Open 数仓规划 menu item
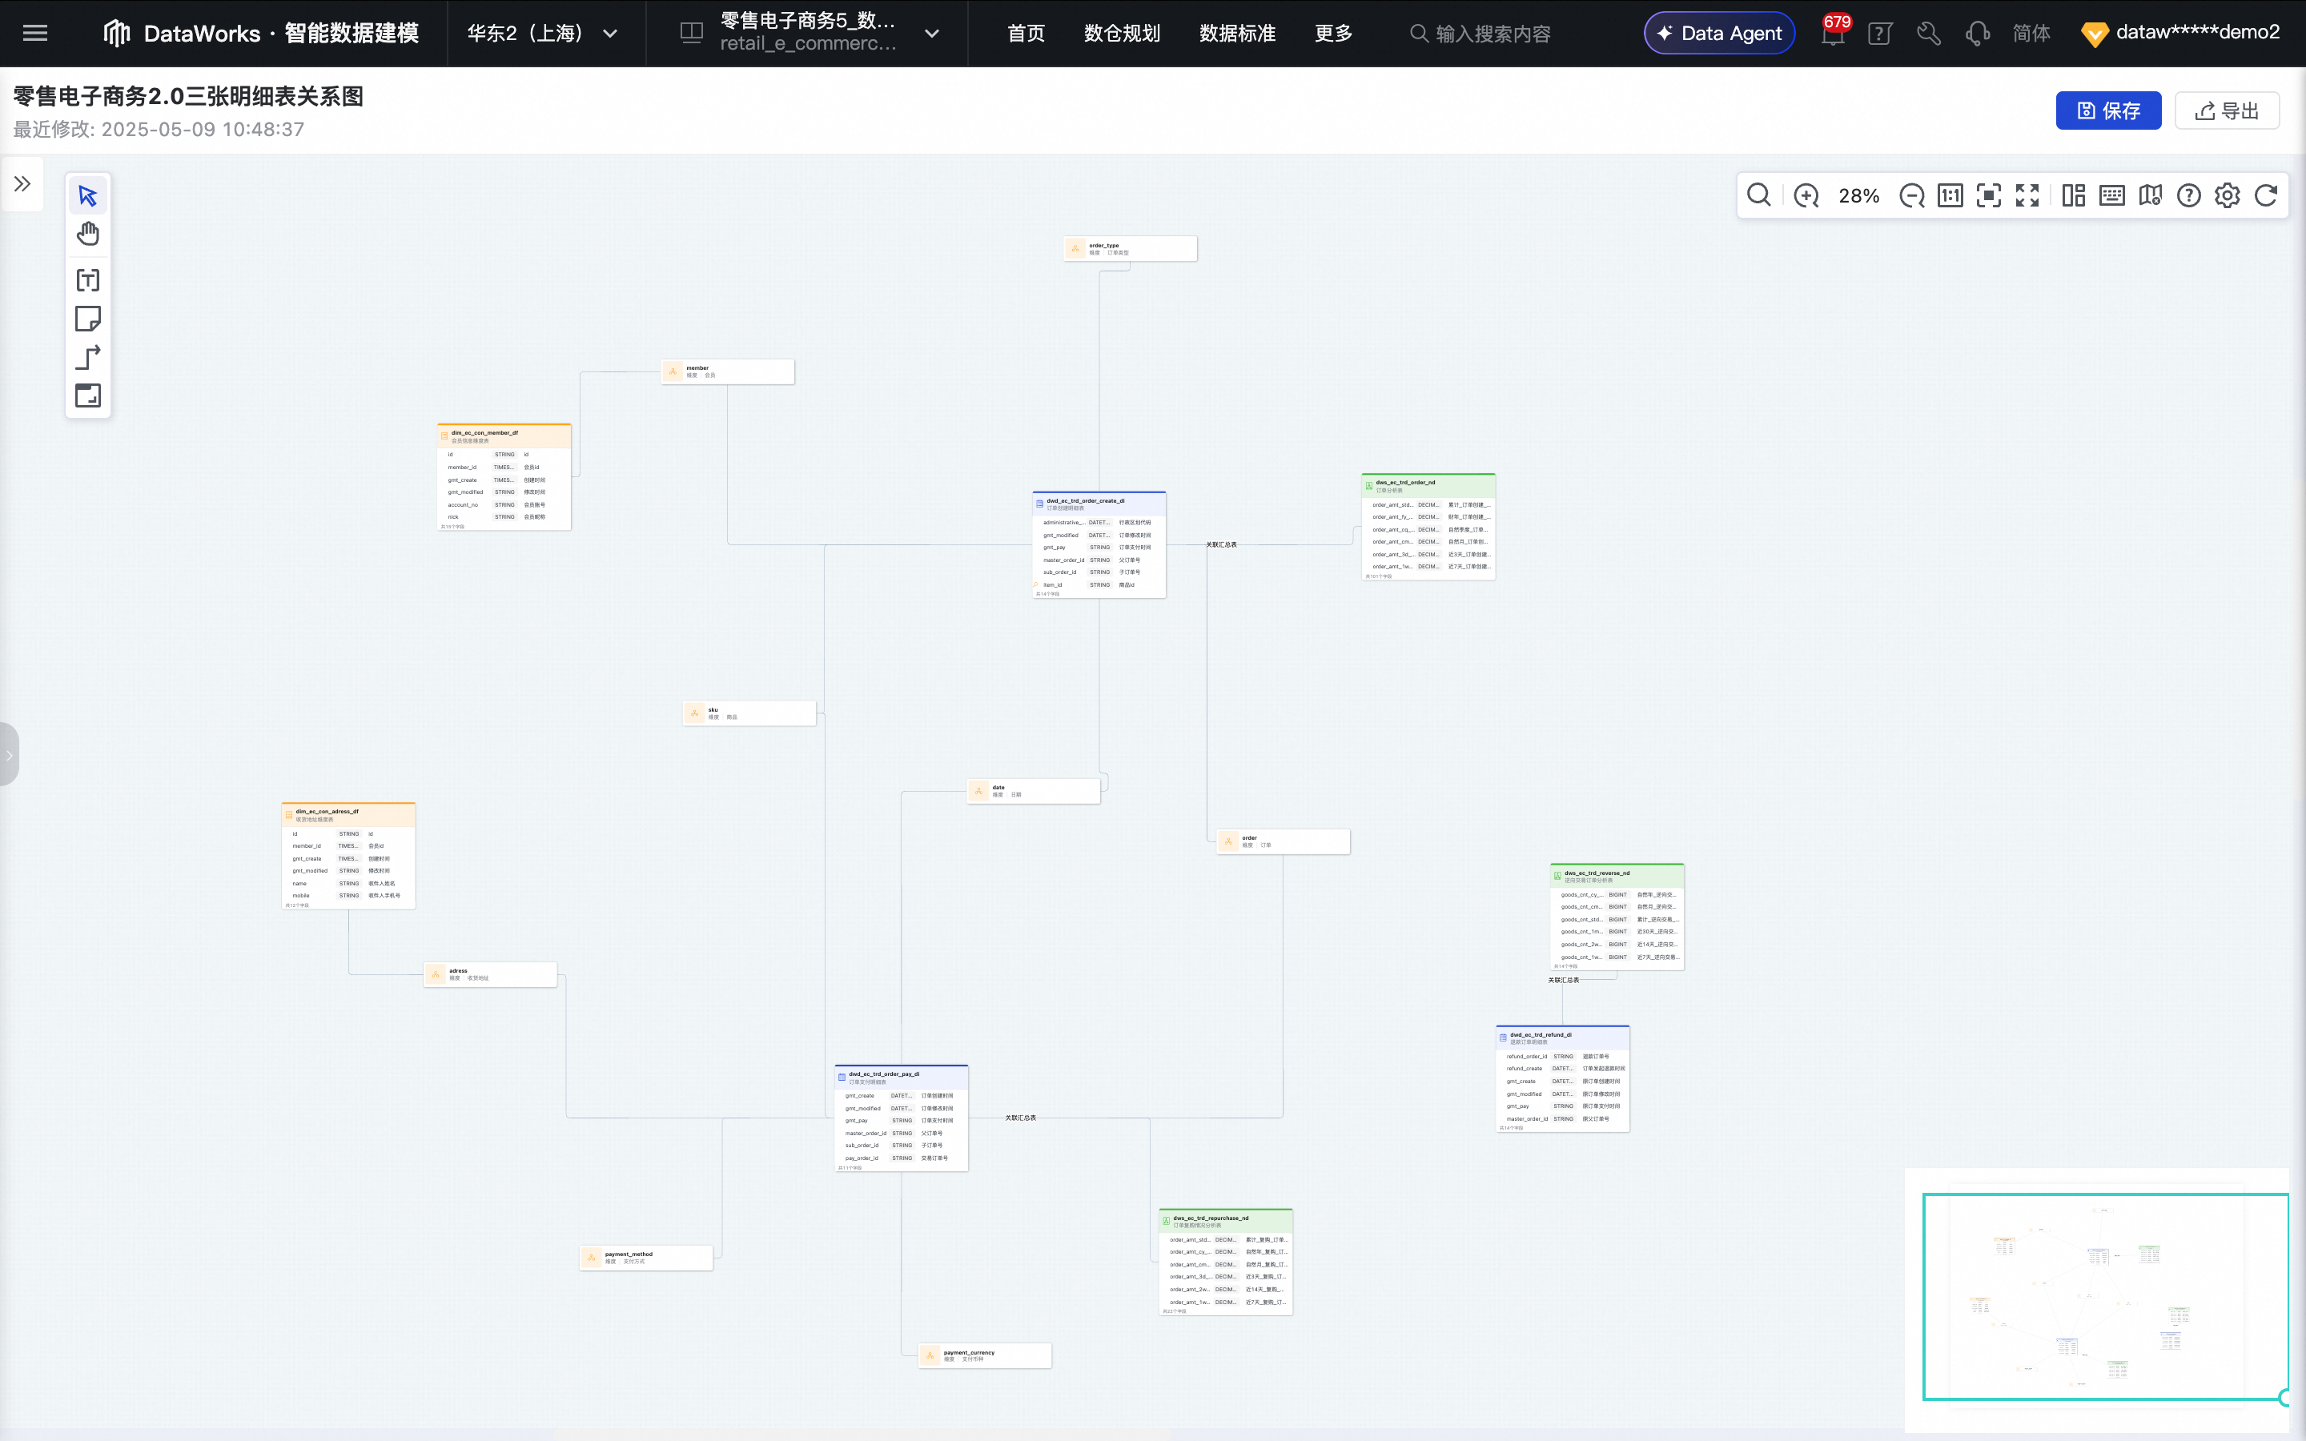Image resolution: width=2306 pixels, height=1441 pixels. click(1122, 34)
